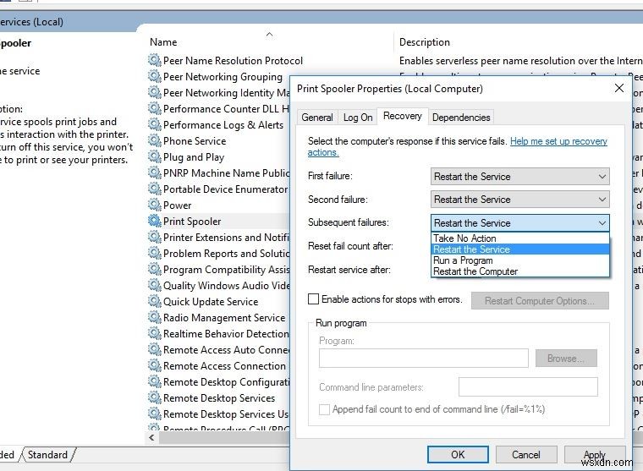Choose Restart the Computer option
The width and height of the screenshot is (643, 471).
(x=520, y=271)
